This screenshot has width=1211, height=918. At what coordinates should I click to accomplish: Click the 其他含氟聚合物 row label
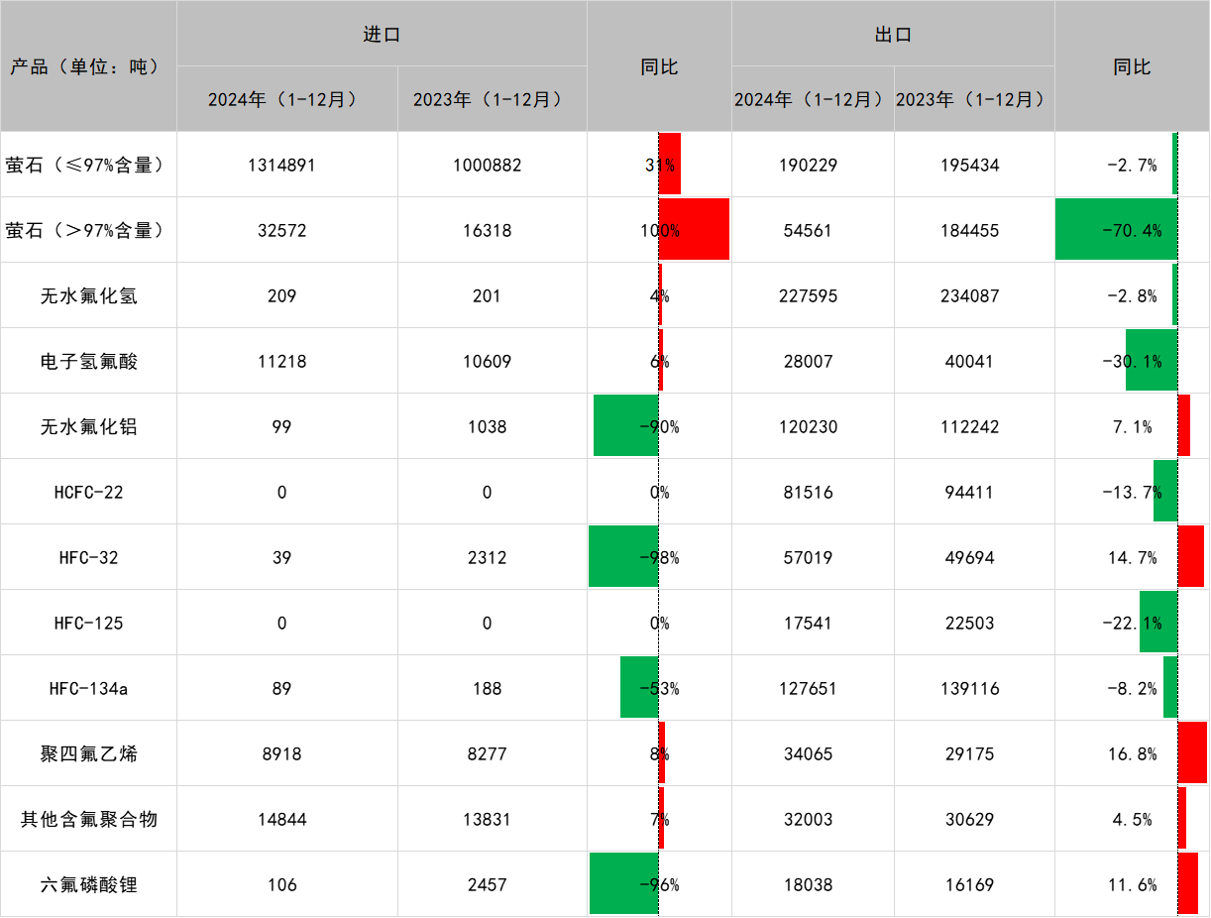pos(88,819)
